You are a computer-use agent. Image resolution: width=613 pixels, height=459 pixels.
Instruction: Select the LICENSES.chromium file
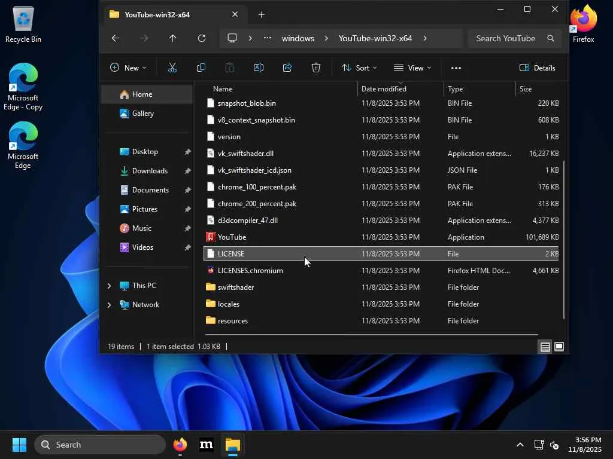click(381, 271)
